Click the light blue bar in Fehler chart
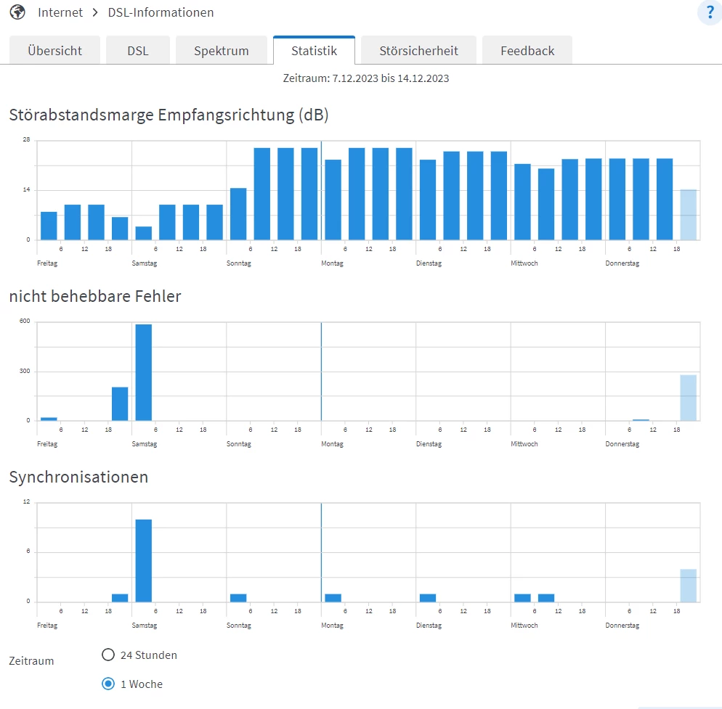The width and height of the screenshot is (722, 709). click(x=689, y=398)
